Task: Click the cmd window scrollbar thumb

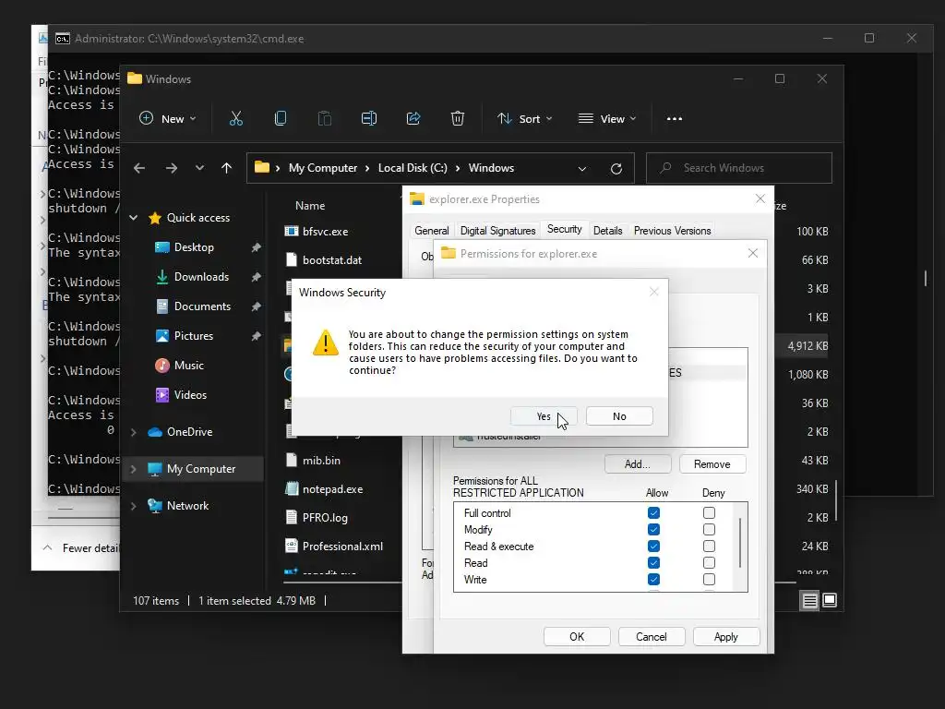Action: click(926, 279)
